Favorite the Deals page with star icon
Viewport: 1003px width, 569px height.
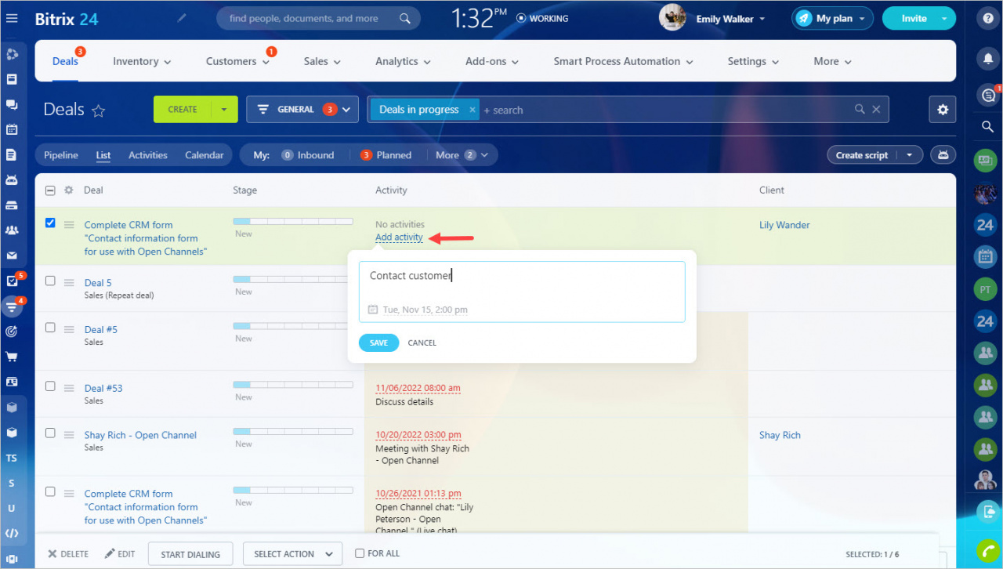click(x=99, y=111)
